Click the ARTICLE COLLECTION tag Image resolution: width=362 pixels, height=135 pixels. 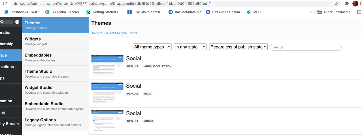(158, 66)
